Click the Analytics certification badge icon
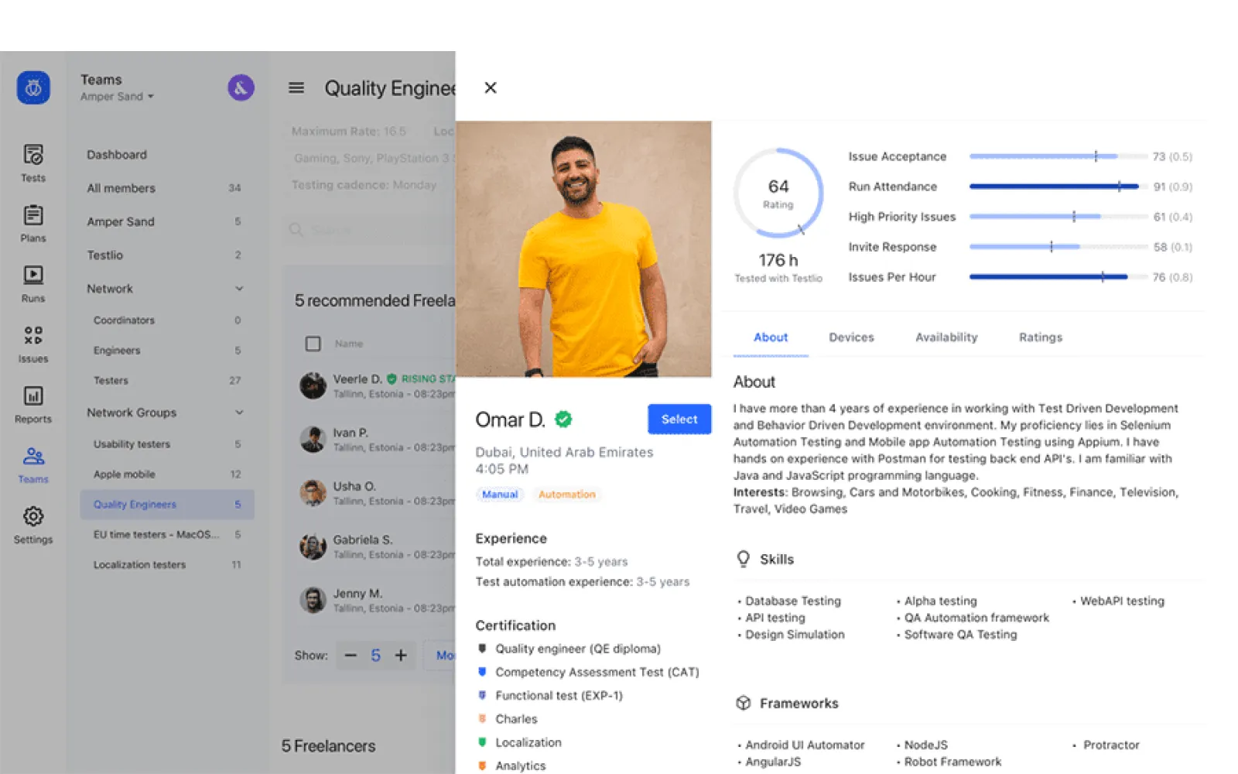This screenshot has height=774, width=1238. pyautogui.click(x=482, y=765)
